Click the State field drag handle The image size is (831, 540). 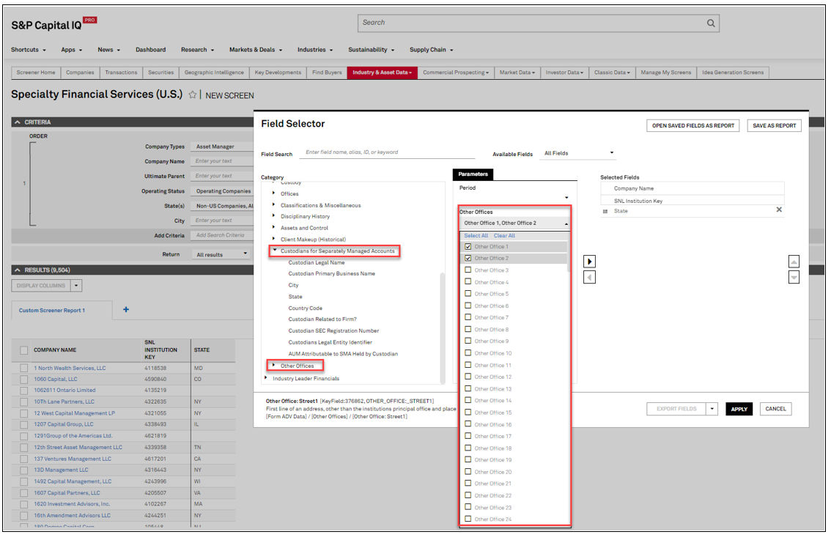click(x=605, y=212)
